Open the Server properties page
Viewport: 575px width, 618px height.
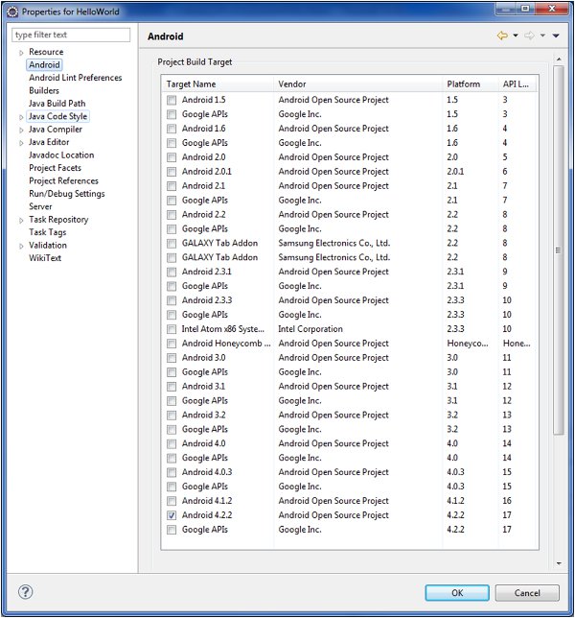[40, 206]
